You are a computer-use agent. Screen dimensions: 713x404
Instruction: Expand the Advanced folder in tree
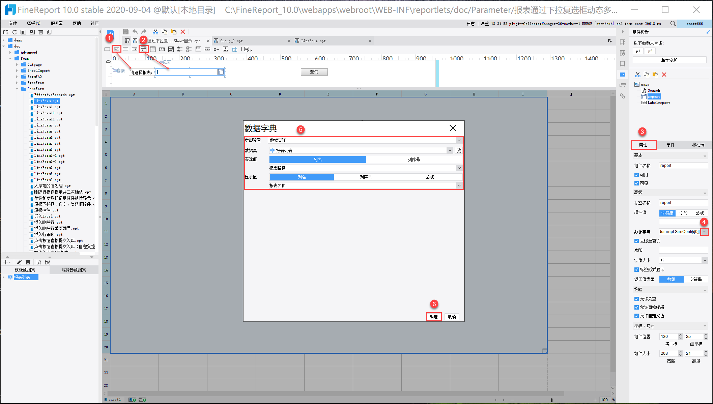10,52
